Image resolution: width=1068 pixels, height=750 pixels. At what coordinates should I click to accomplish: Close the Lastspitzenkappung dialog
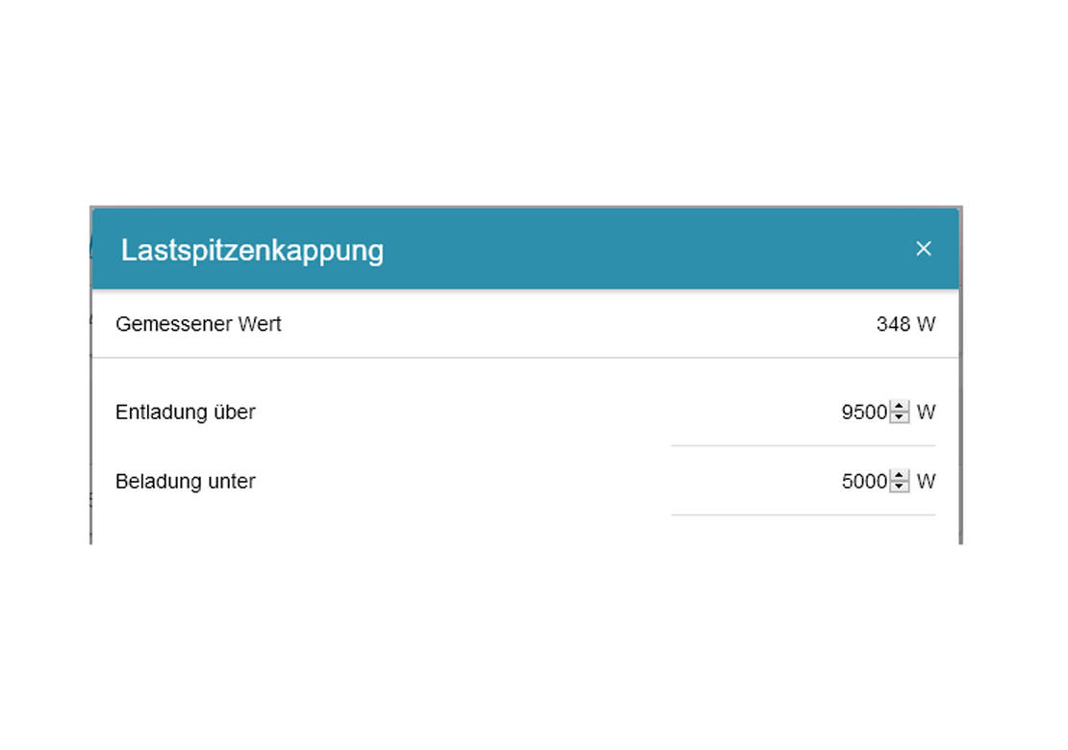[x=924, y=249]
